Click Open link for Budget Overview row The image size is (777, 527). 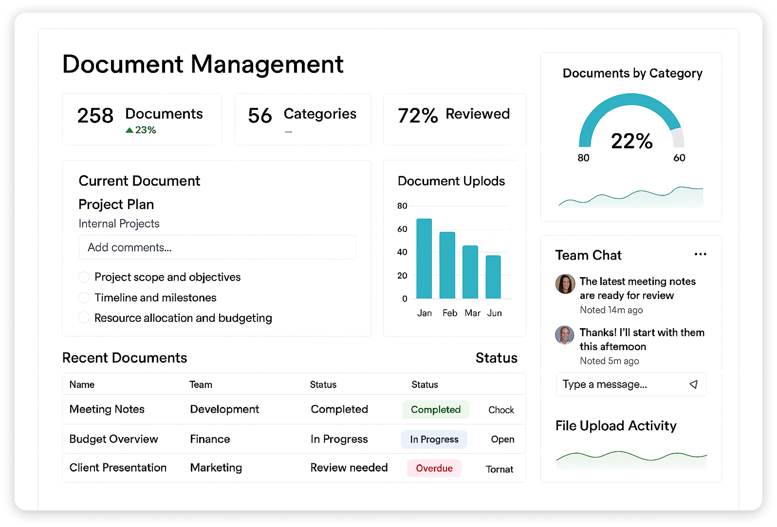[x=502, y=439]
